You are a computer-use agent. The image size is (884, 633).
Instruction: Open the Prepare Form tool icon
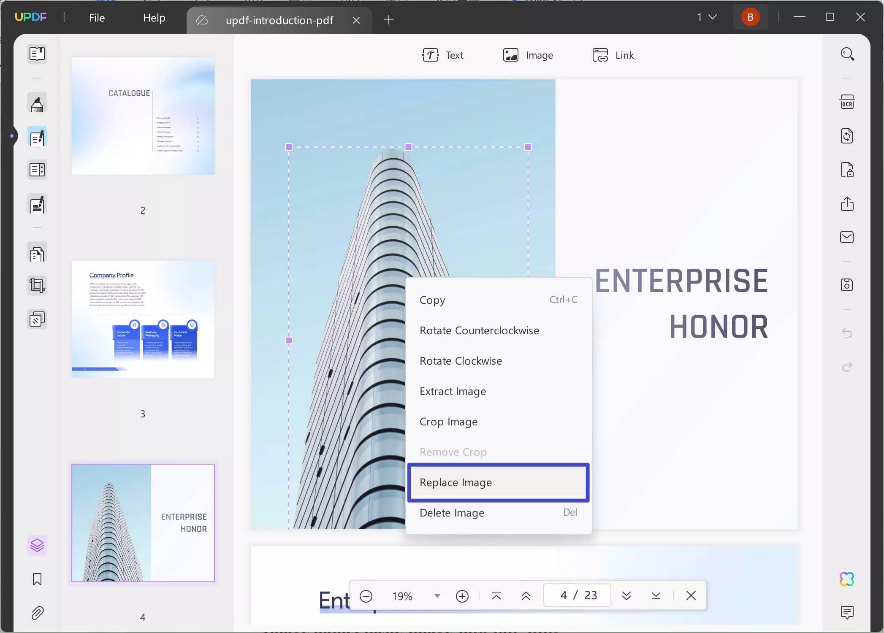pyautogui.click(x=37, y=170)
